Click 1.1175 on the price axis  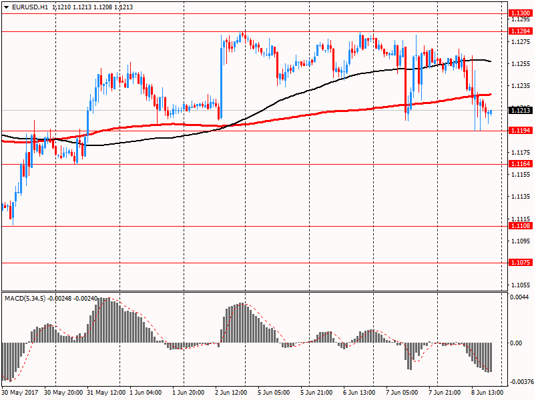[x=521, y=153]
